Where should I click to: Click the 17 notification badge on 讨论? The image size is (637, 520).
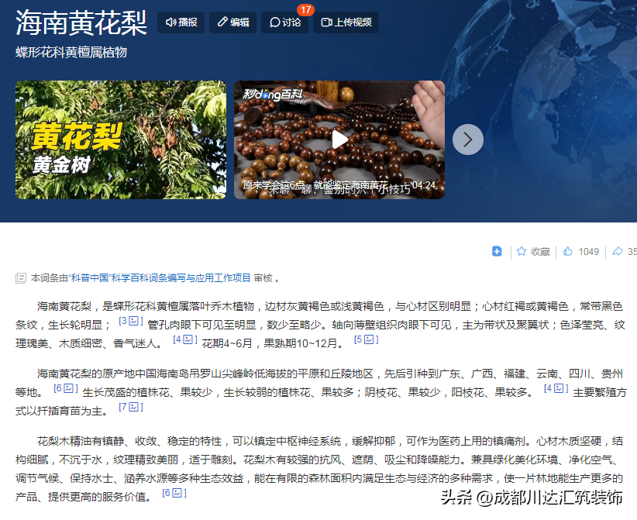click(305, 10)
